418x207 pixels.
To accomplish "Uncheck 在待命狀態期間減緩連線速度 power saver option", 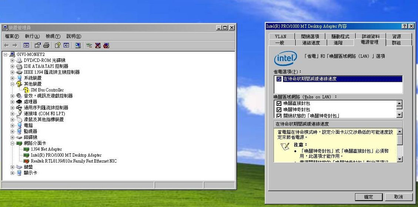I will [x=279, y=79].
